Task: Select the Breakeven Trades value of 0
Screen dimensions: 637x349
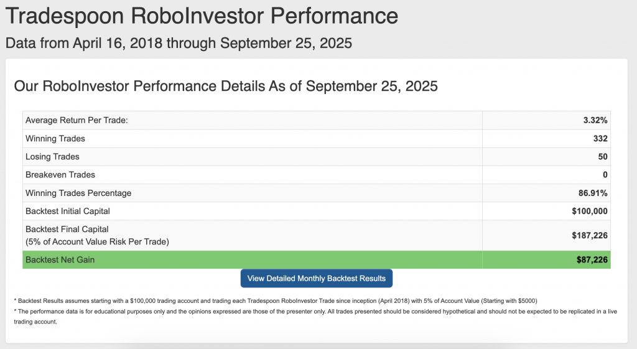Action: pyautogui.click(x=605, y=175)
